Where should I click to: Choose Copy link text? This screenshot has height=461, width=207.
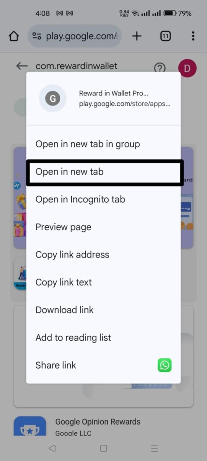click(103, 282)
